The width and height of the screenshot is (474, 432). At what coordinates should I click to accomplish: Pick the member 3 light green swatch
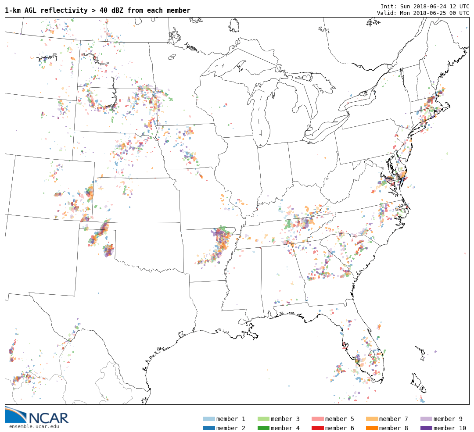click(263, 419)
